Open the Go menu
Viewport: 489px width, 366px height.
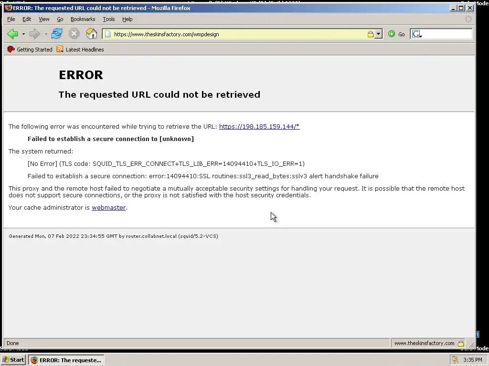click(x=60, y=19)
